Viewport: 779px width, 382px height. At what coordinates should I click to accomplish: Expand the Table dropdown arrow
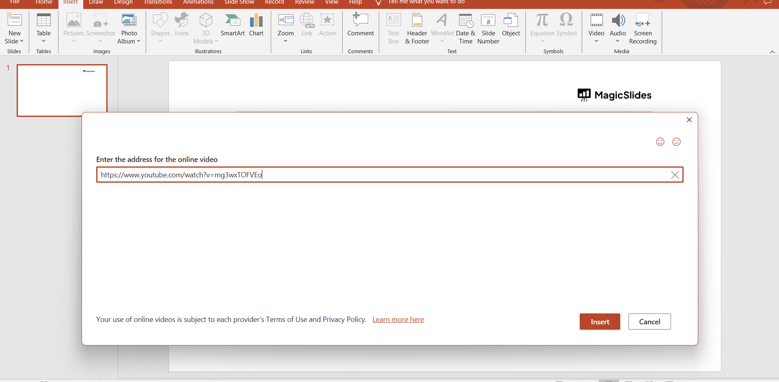[x=43, y=41]
